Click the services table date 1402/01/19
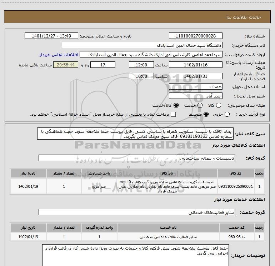Image resolution: width=275 pixels, height=266 pixels. 28,237
